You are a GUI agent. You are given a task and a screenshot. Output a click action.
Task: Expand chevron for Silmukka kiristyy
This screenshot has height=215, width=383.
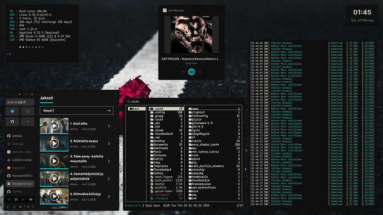tap(109, 196)
